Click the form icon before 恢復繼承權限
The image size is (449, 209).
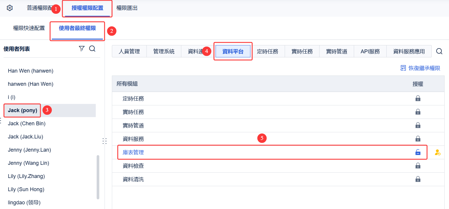coord(403,68)
